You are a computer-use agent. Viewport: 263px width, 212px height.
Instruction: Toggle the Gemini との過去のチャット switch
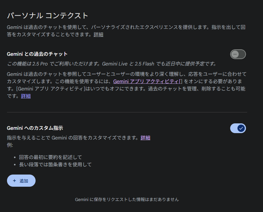click(238, 54)
